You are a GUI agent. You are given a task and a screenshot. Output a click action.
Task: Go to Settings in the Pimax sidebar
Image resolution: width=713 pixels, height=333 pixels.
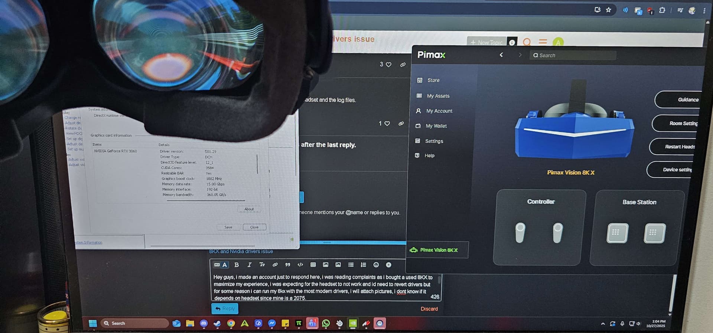(x=434, y=141)
